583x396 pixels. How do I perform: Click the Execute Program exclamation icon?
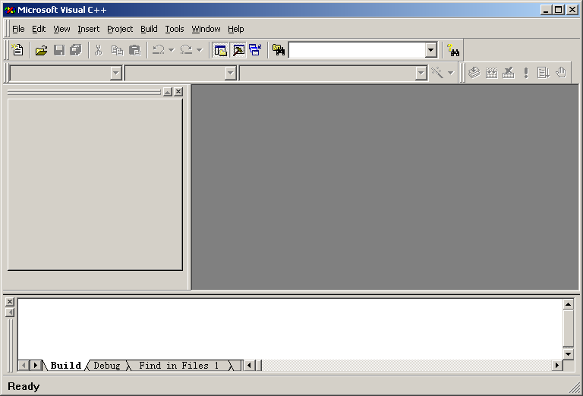[x=526, y=72]
